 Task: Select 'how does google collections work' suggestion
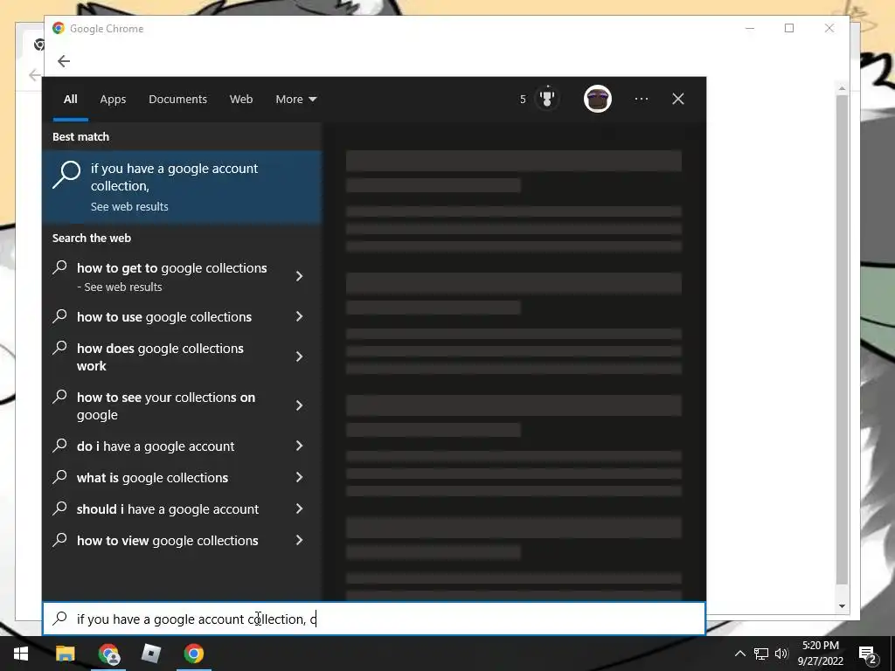tap(161, 357)
